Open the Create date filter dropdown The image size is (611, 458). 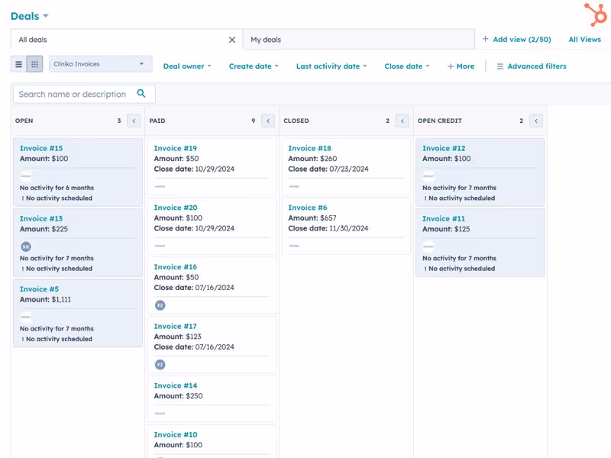[253, 66]
